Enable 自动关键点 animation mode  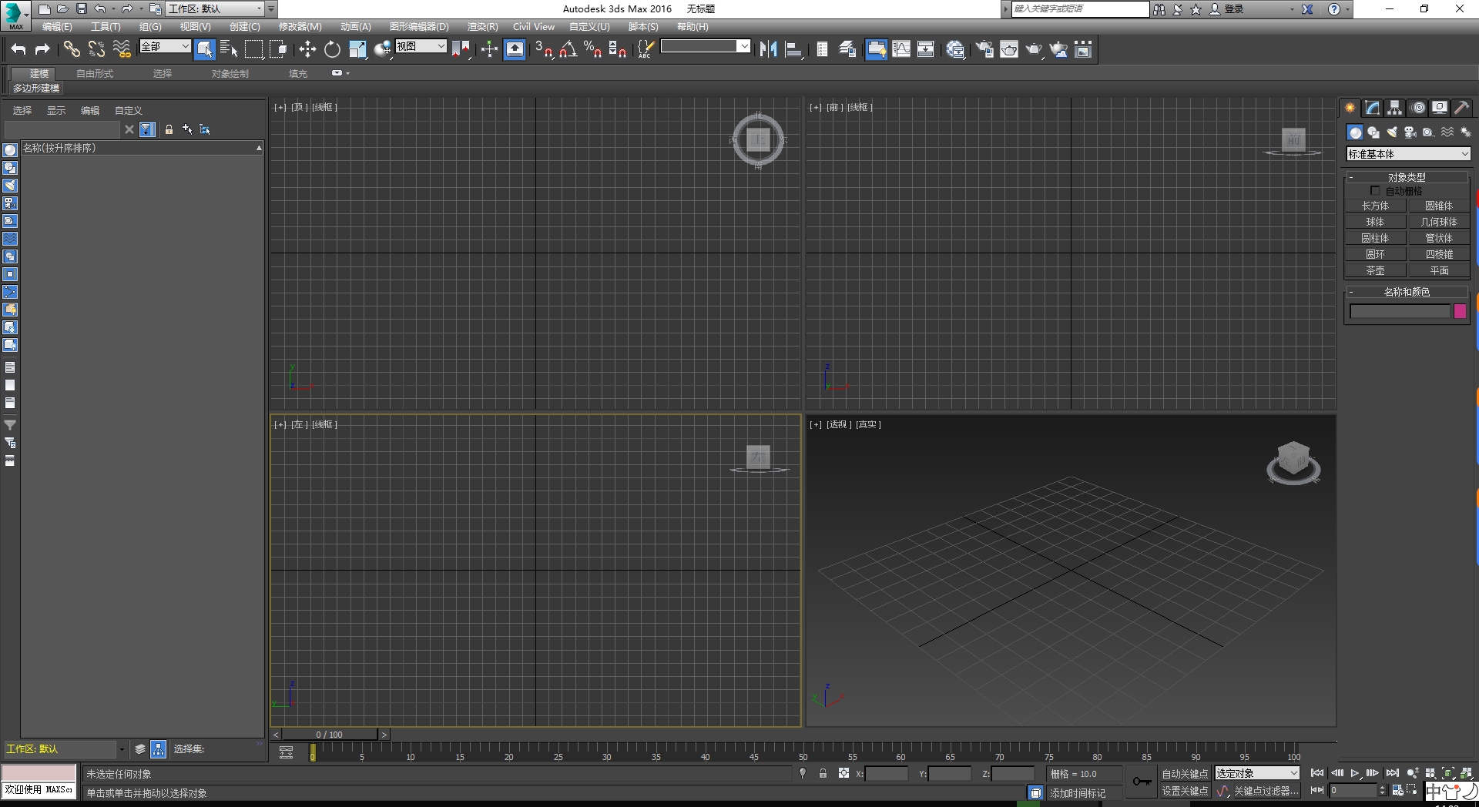(1184, 773)
